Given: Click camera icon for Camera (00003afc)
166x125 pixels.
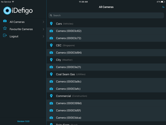Looking at the screenshot, I should click(51, 89).
